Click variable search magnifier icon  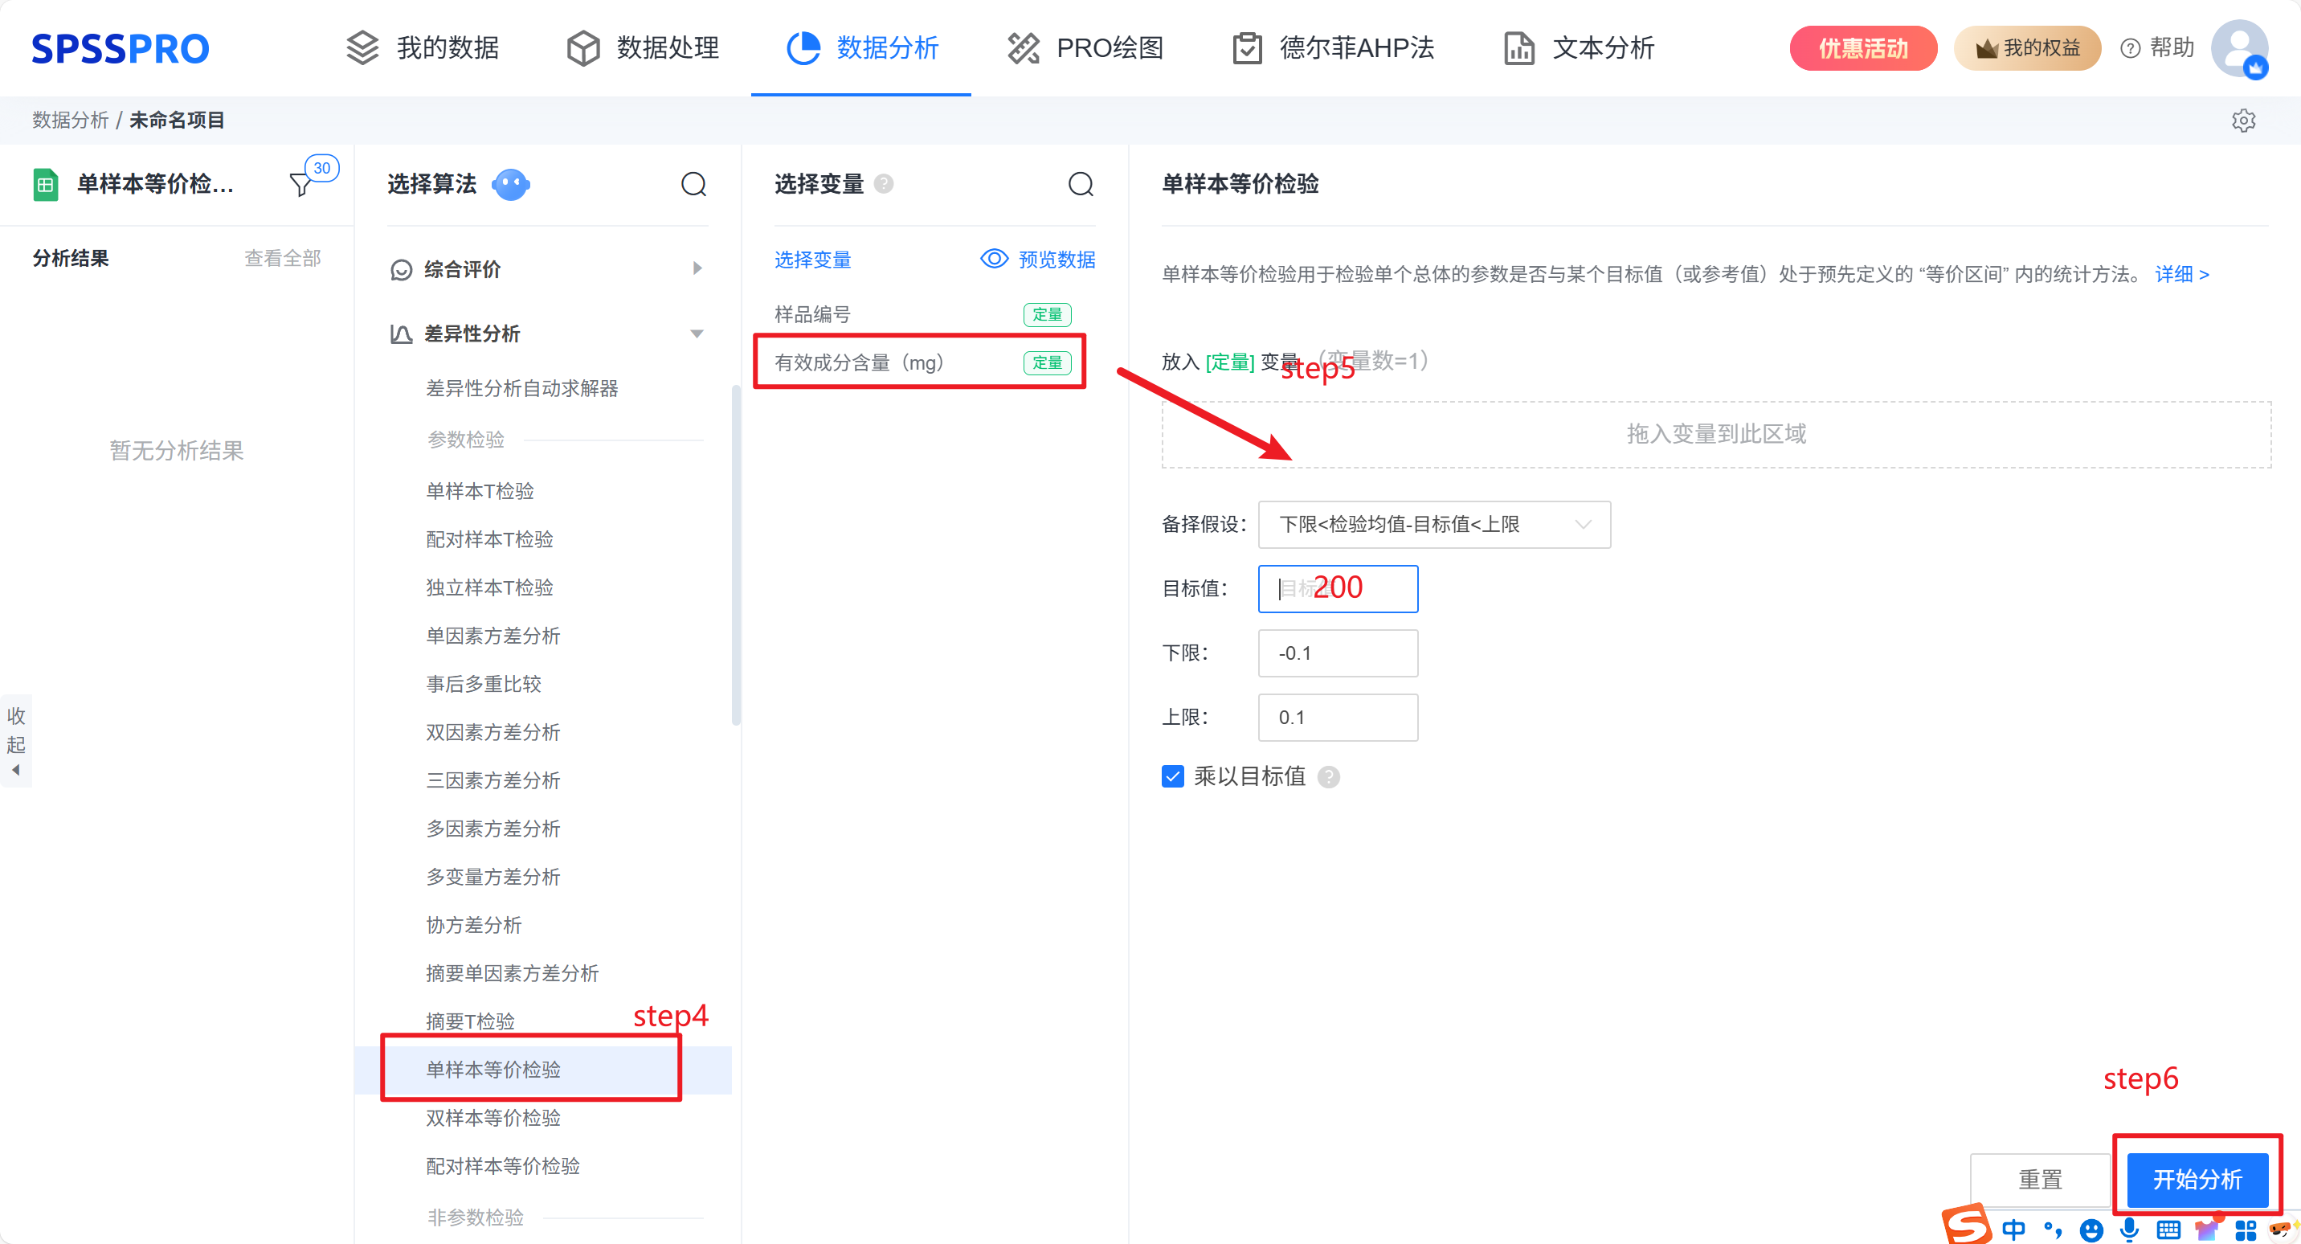coord(1080,184)
